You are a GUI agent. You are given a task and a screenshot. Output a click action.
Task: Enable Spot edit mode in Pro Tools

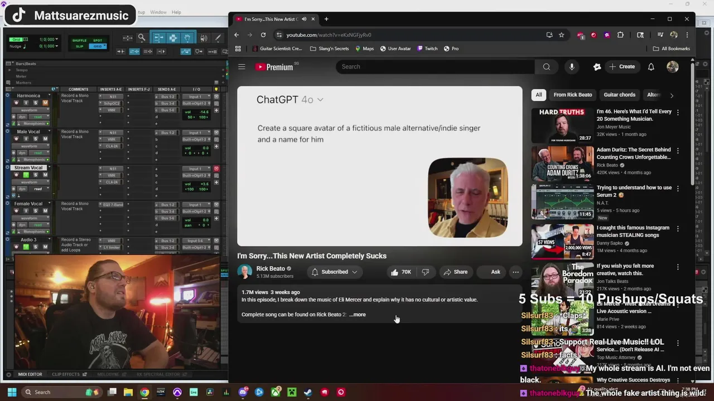point(98,41)
